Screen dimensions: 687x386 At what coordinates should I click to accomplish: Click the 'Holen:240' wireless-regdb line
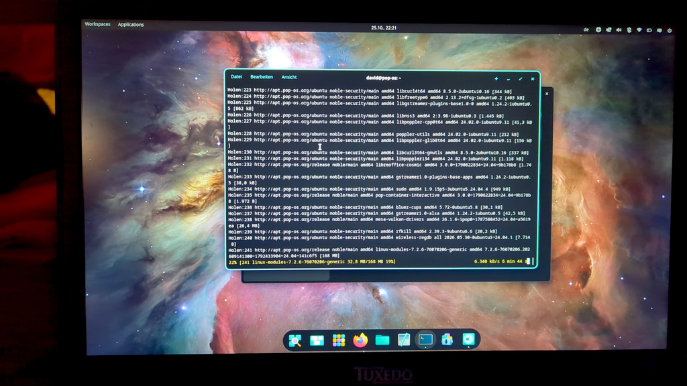pyautogui.click(x=380, y=241)
